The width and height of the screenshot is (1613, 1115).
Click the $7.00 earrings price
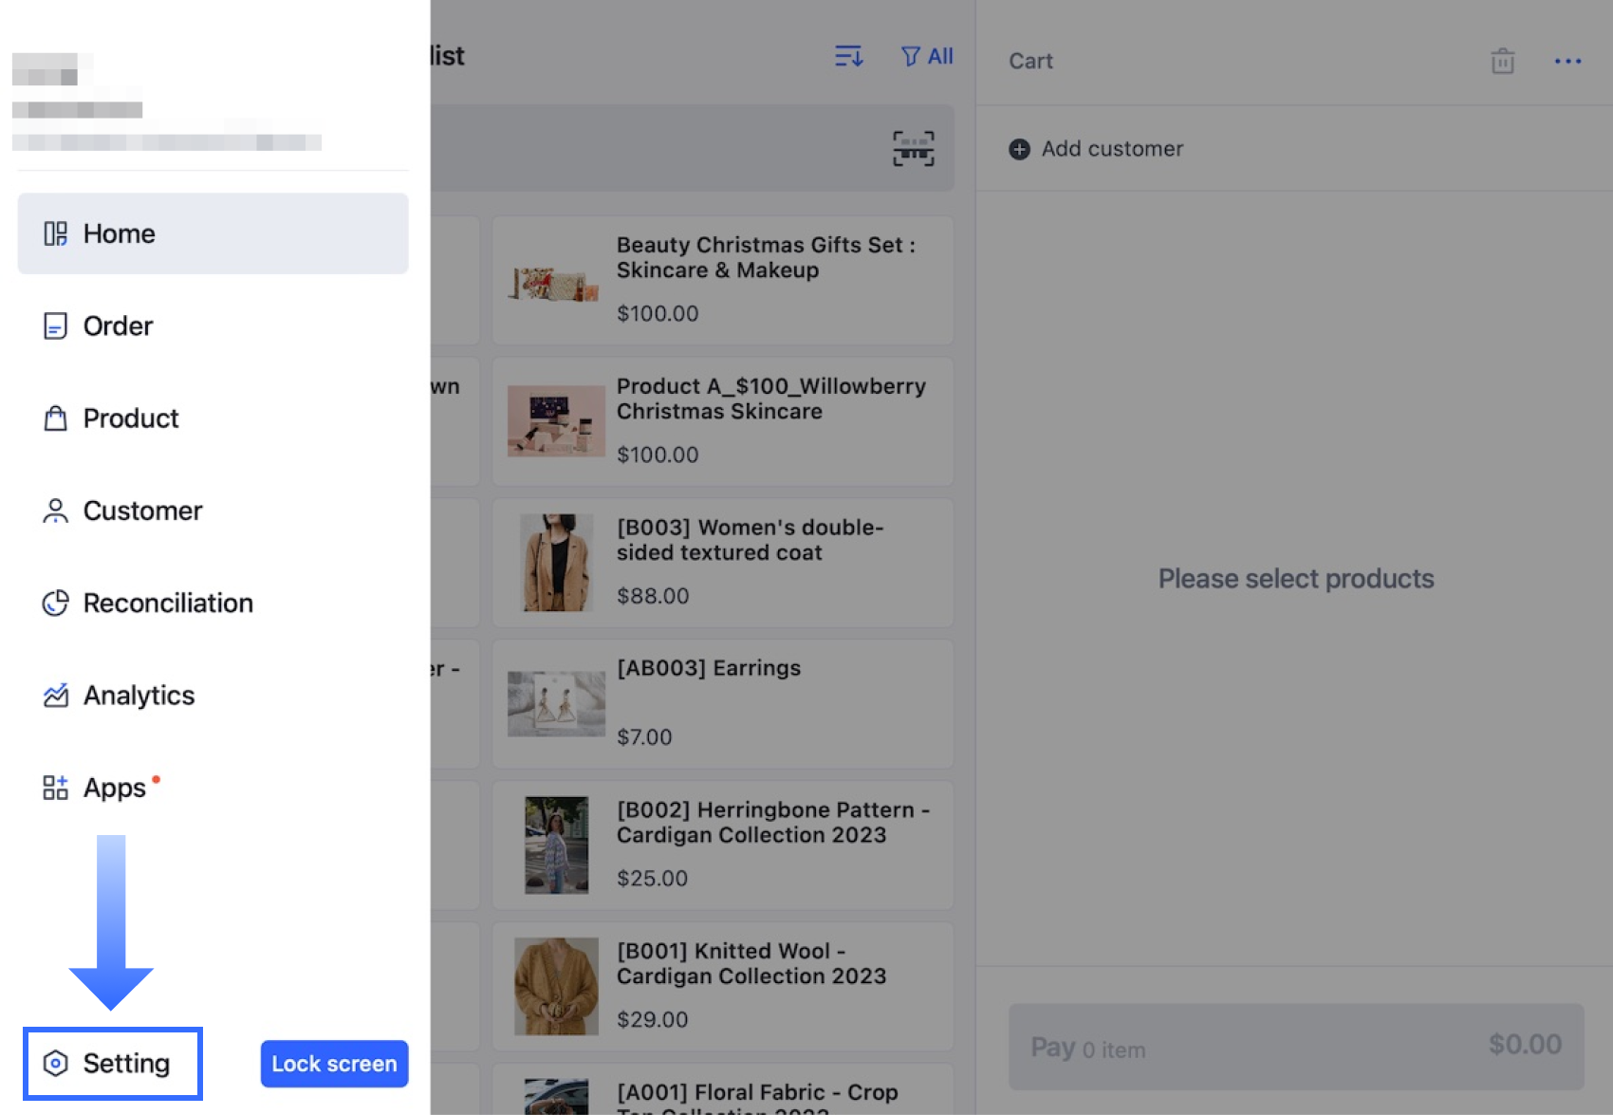click(644, 737)
